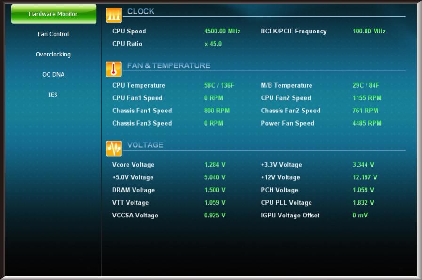The height and width of the screenshot is (280, 422).
Task: Click the 29C / 84F temperature value
Action: (x=366, y=85)
